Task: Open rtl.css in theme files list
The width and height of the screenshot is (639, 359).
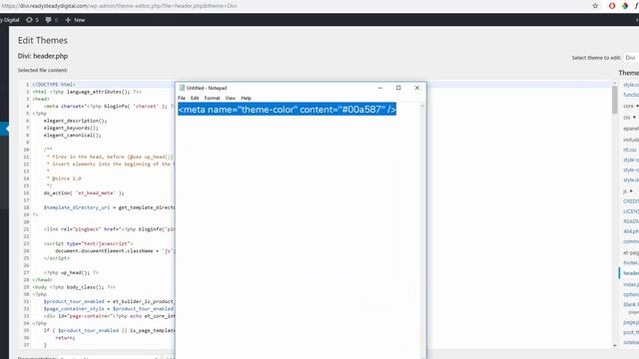Action: 630,150
